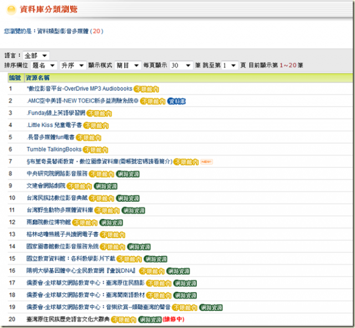This screenshot has height=328, width=355.
Task: Click 不限館內 badge on 格林咕嚕熊 row
Action: tap(113, 235)
